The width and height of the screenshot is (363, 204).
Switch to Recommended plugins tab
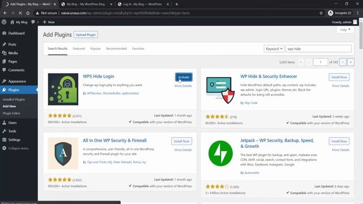tap(116, 49)
